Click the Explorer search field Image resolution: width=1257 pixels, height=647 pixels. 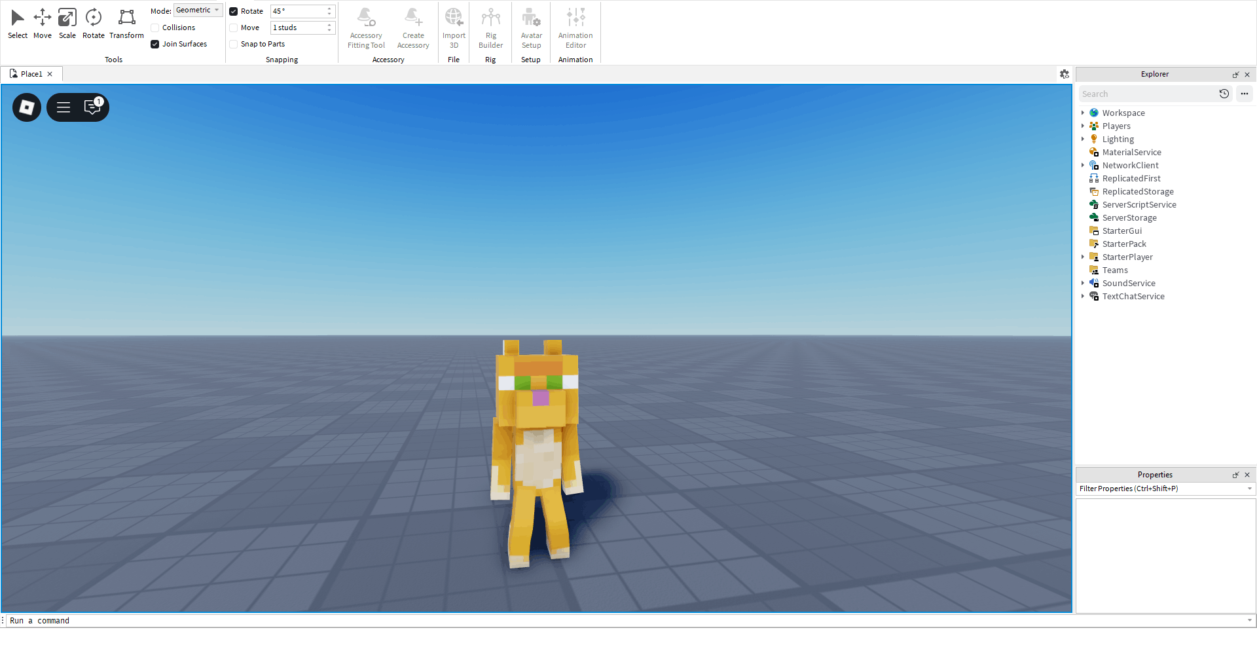click(1147, 94)
